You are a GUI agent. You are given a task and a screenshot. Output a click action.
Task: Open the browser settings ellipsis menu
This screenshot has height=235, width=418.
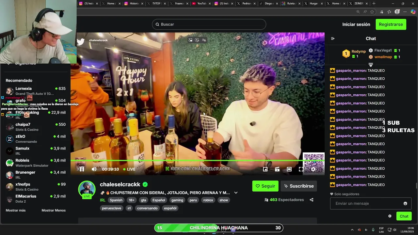pos(405,12)
